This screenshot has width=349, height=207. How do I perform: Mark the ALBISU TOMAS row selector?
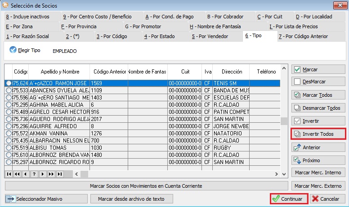coord(8,147)
